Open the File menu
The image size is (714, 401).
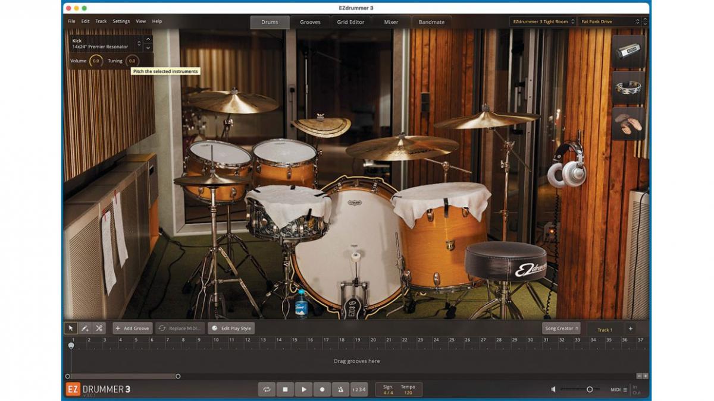tap(71, 21)
